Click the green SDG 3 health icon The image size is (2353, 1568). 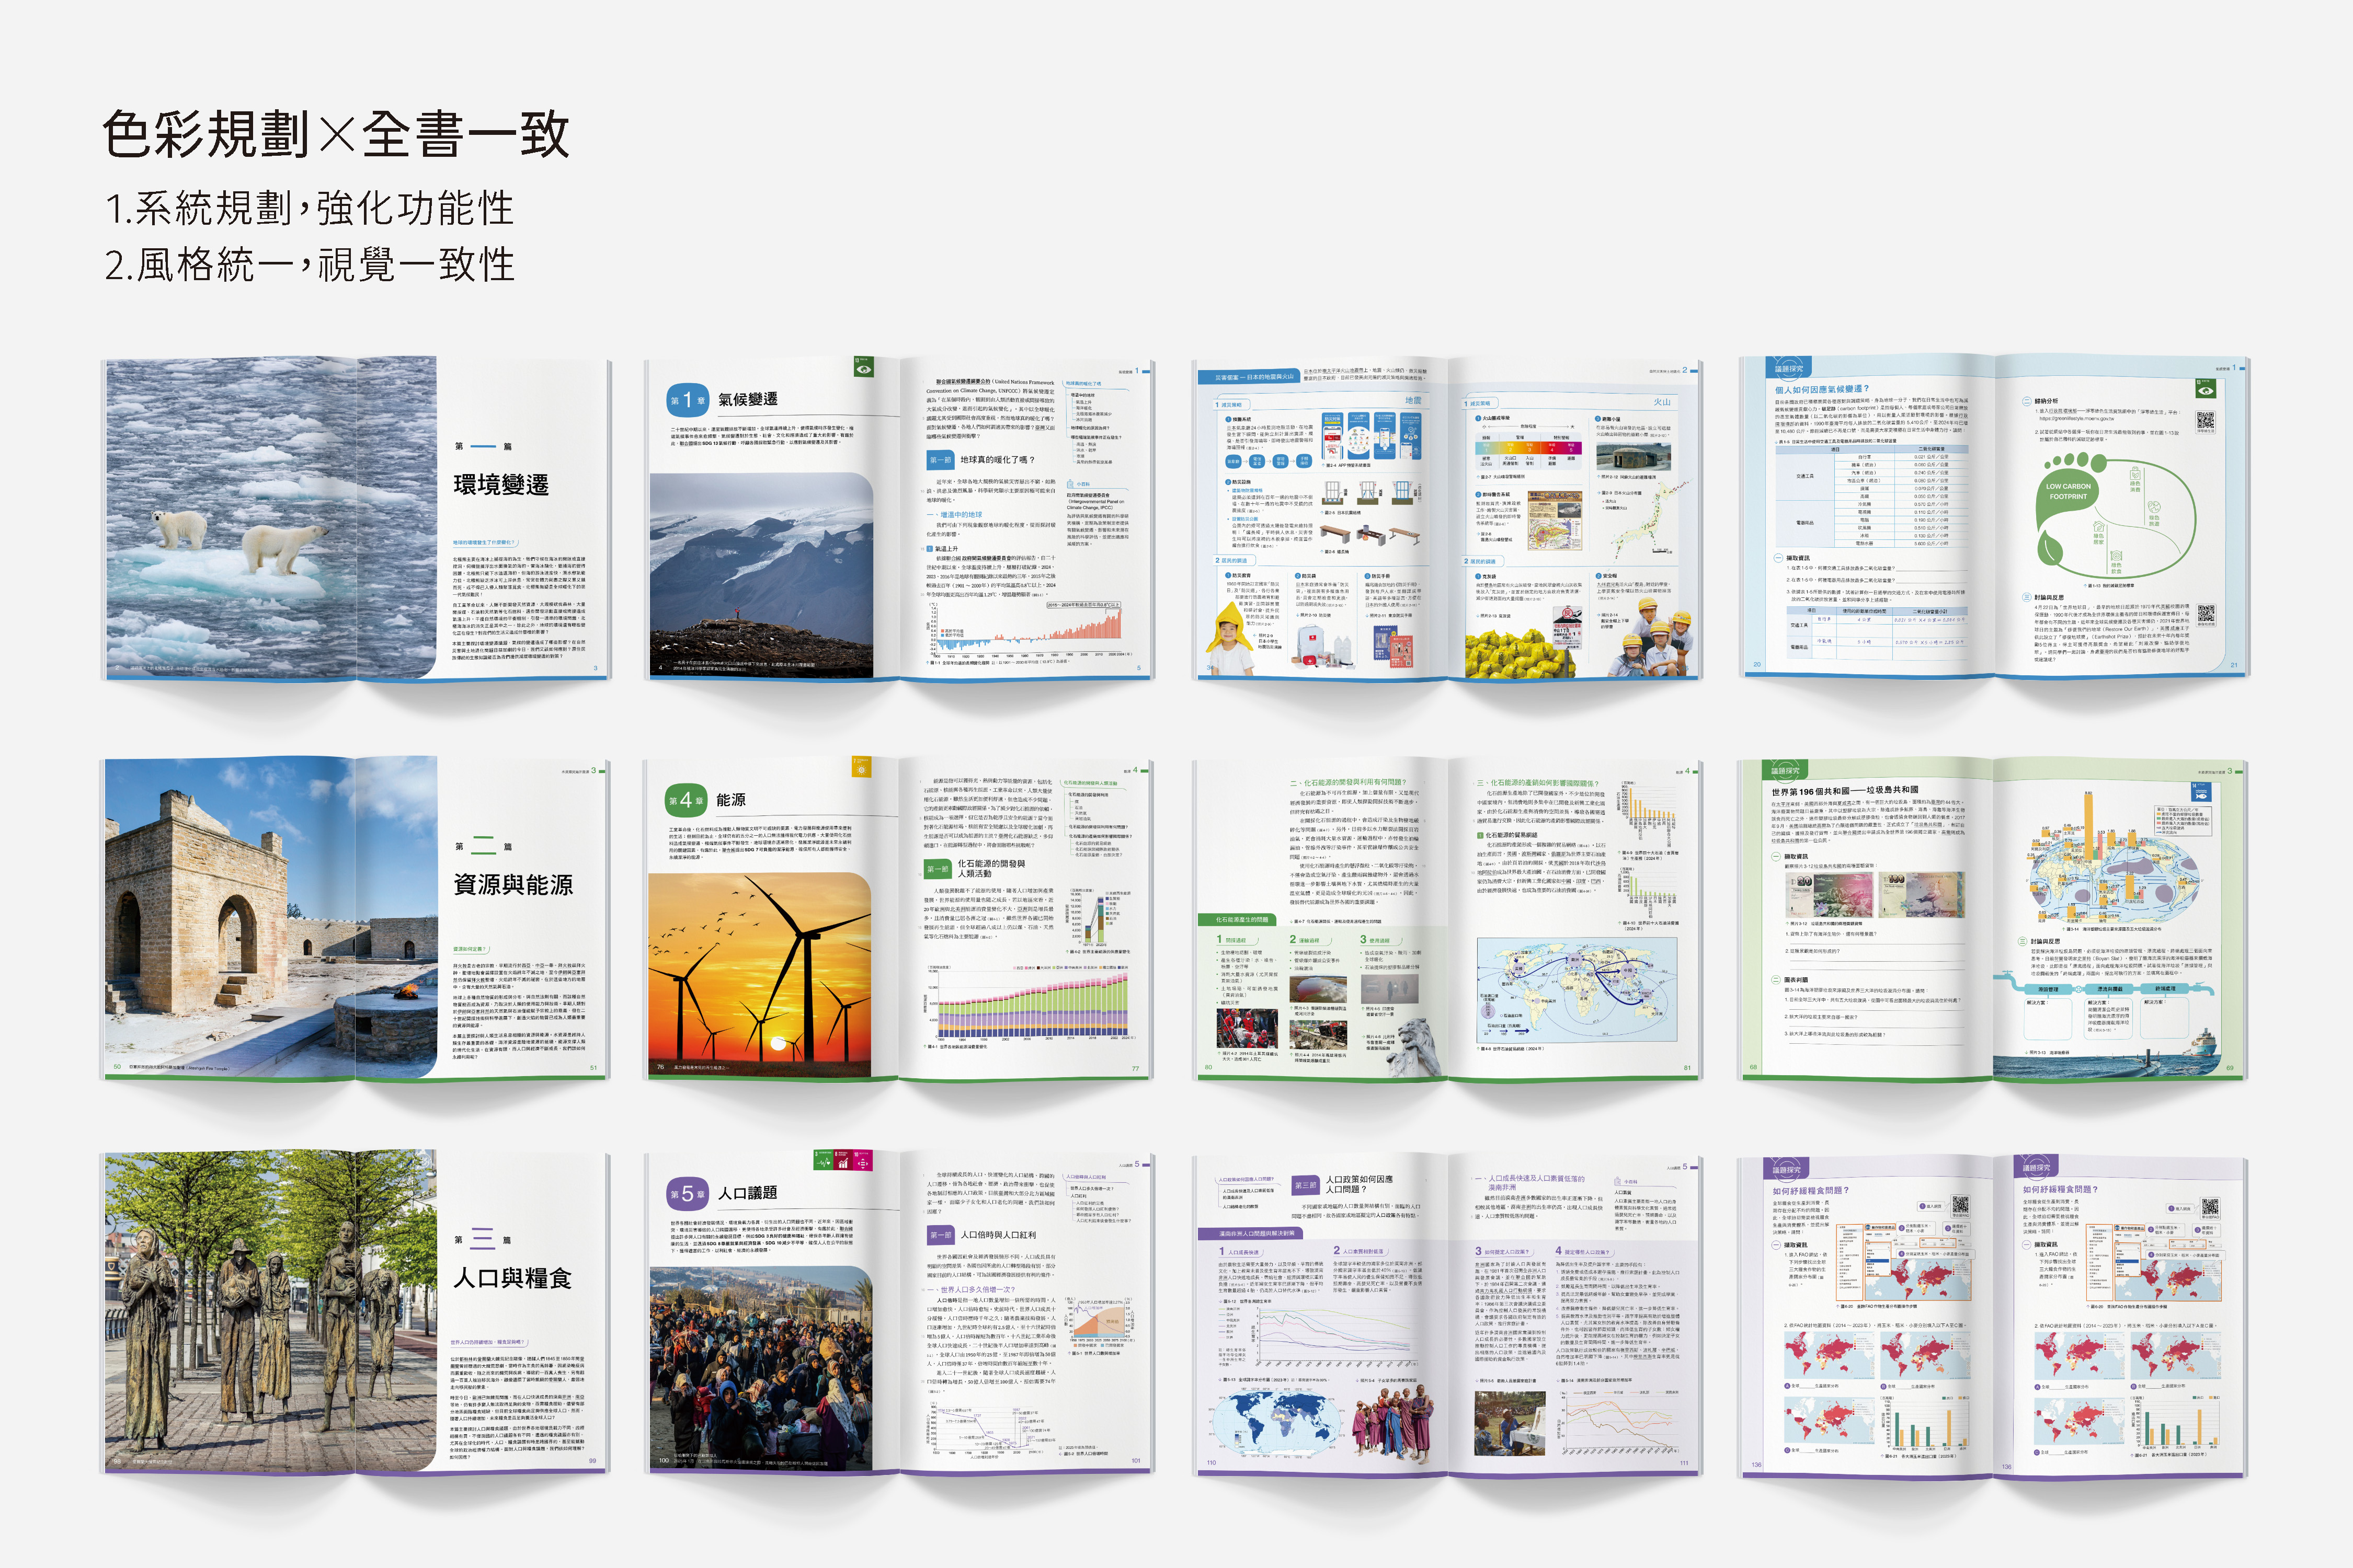(x=824, y=1160)
